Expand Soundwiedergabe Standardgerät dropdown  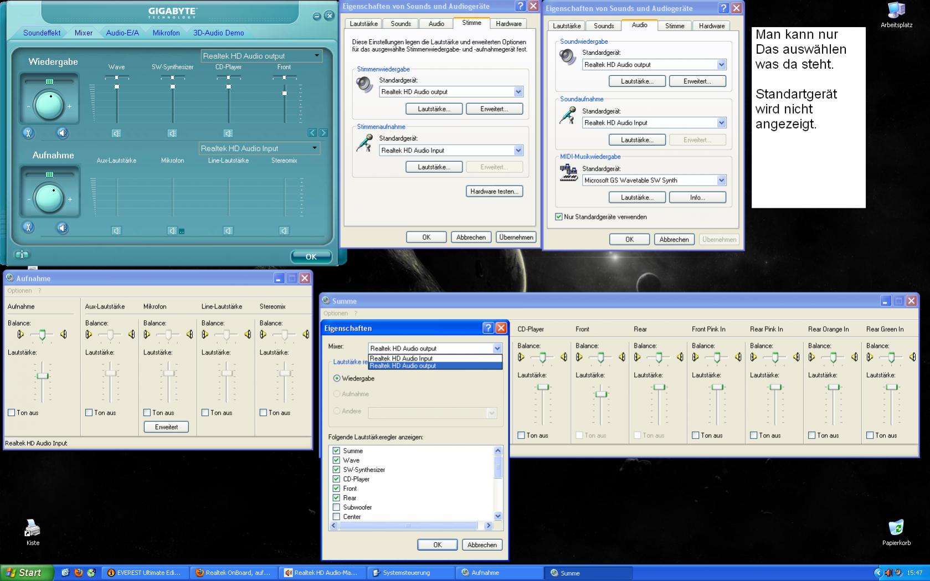tap(721, 65)
